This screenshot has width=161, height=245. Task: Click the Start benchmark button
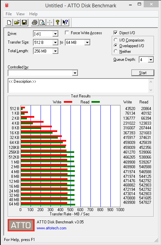(x=143, y=73)
